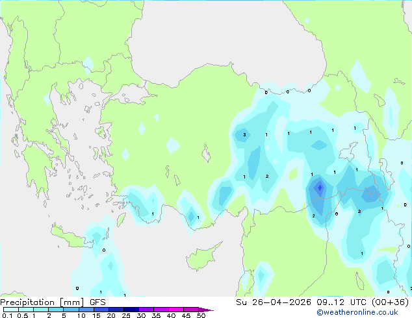Pick the 1–2 mm legend swatch

(41, 310)
